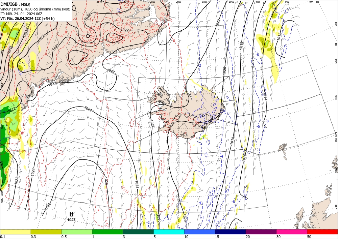Click the '0.5' legend scale value
This screenshot has width=338, height=239.
[x=64, y=237]
